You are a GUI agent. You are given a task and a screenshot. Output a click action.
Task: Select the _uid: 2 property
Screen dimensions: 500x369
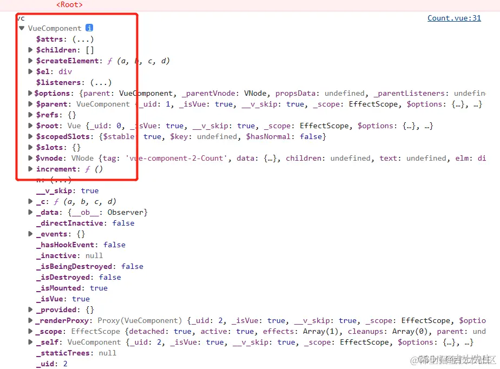click(x=51, y=364)
